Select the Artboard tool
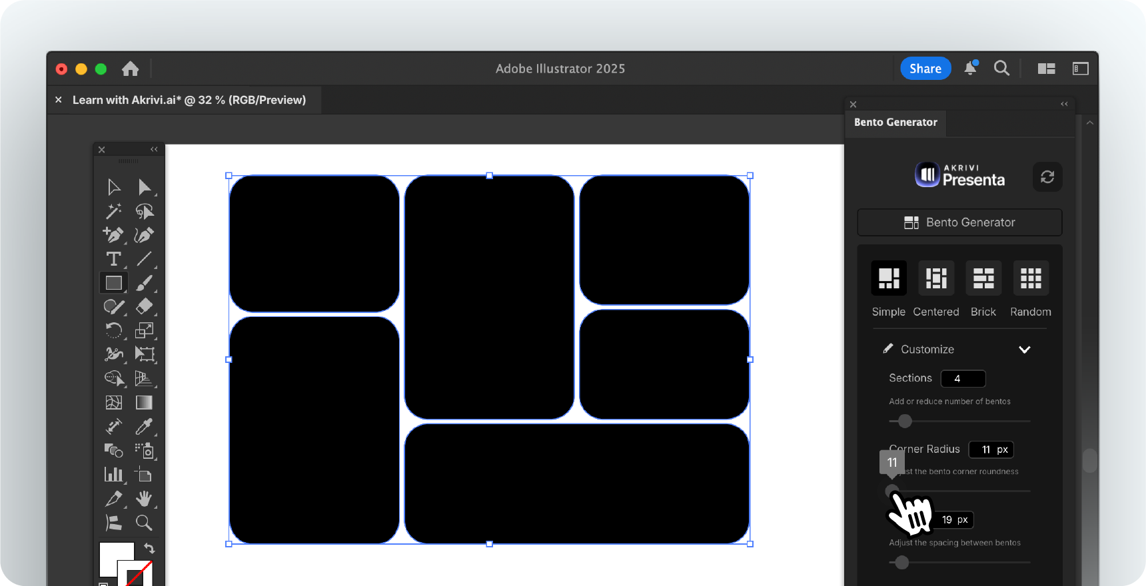Image resolution: width=1146 pixels, height=586 pixels. coord(144,474)
